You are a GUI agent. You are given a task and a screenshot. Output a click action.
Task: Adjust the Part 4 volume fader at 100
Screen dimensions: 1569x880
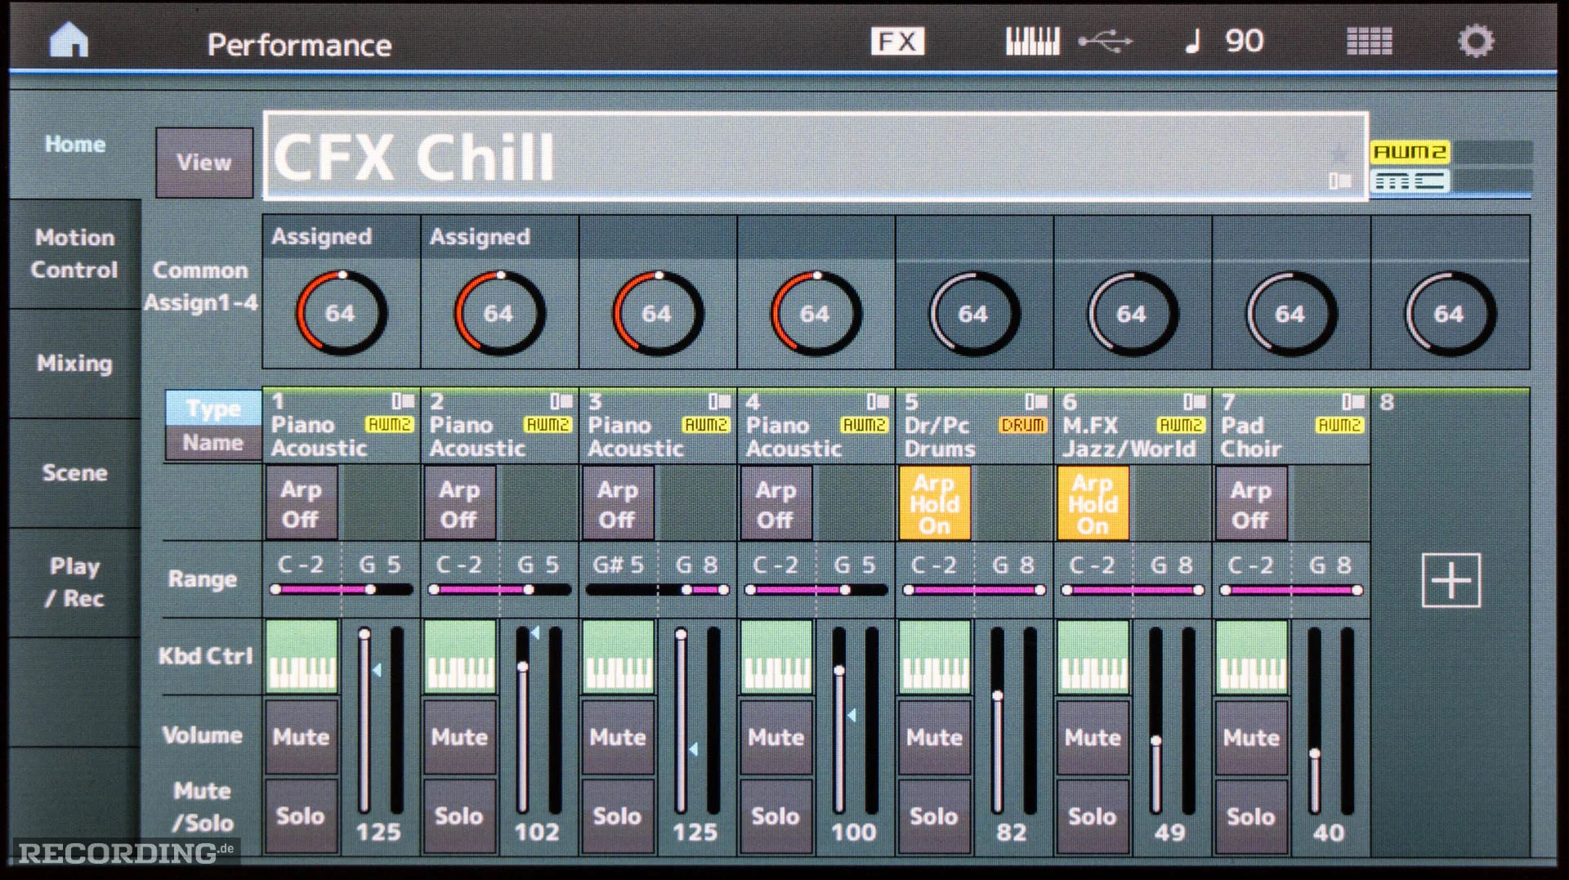(839, 670)
